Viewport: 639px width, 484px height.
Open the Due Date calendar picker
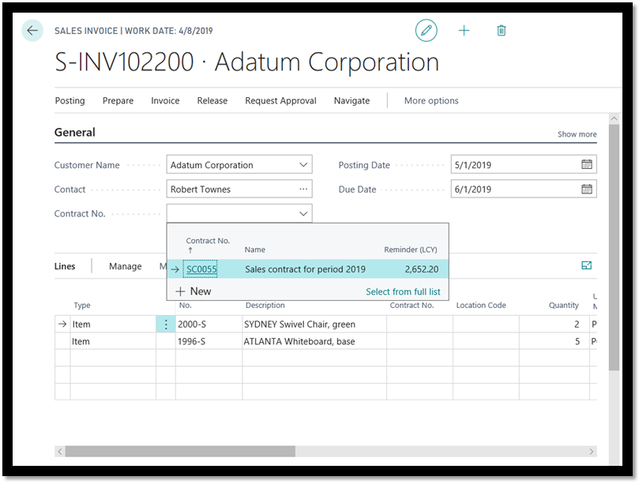[x=586, y=189]
